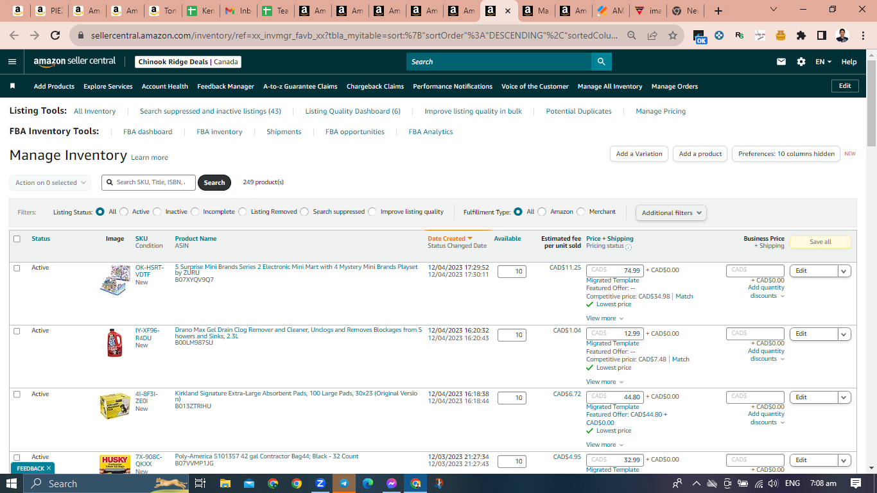The width and height of the screenshot is (877, 493).
Task: Open Task View on the taskbar
Action: pos(200,483)
